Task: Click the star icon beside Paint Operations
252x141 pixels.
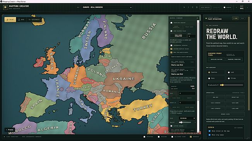Action: pos(206,18)
